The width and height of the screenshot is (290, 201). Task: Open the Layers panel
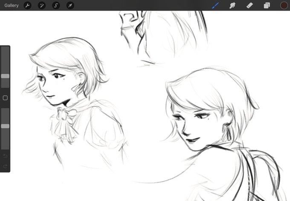267,6
